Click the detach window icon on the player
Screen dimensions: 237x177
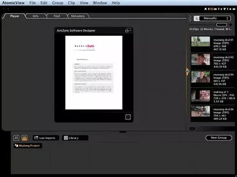128,30
